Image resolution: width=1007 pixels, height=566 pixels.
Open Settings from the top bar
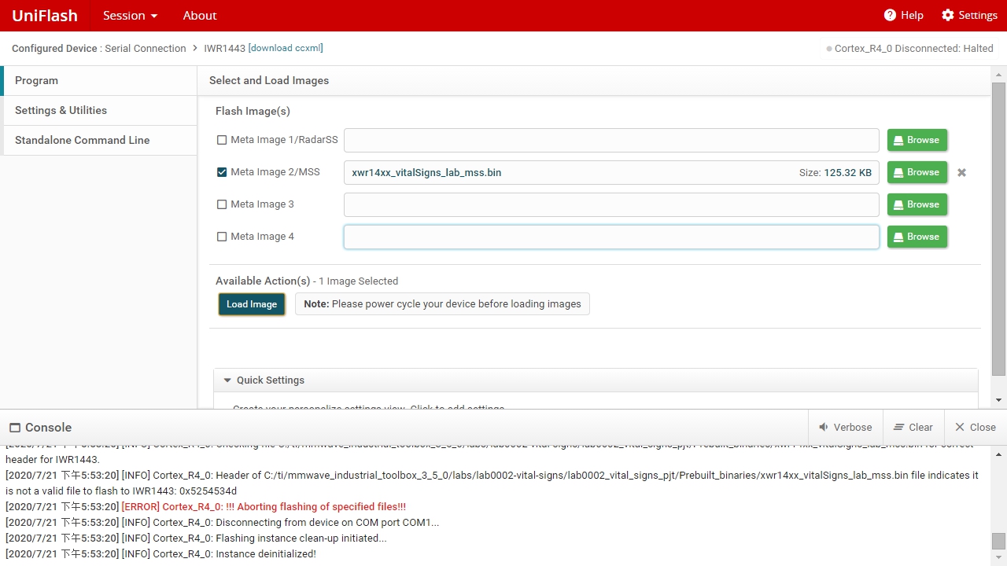pyautogui.click(x=969, y=16)
